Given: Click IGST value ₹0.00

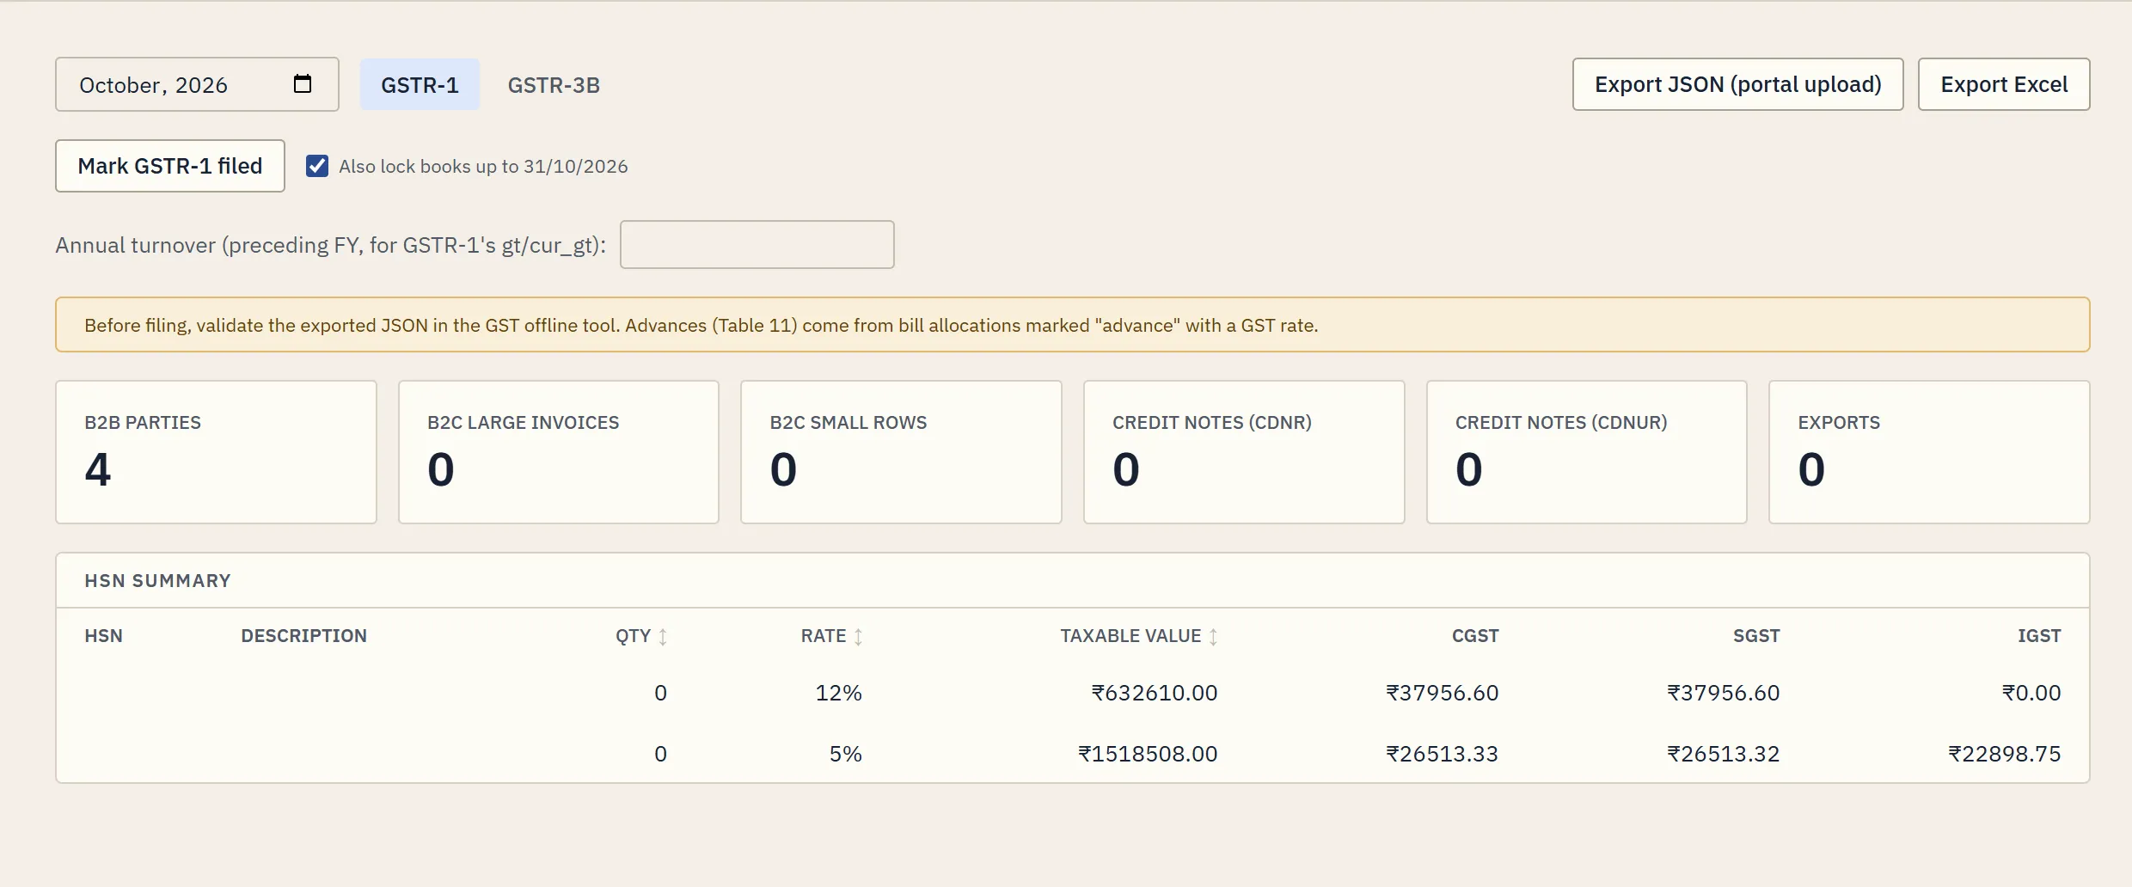Looking at the screenshot, I should coord(2031,693).
